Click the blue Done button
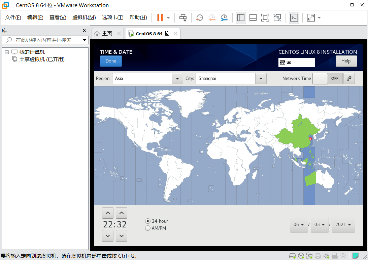 point(111,61)
